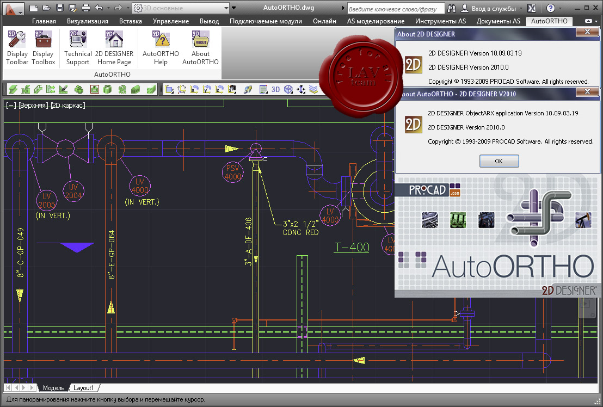Switch to the 'Вставка' ribbon tab
This screenshot has height=407, width=603.
[131, 21]
